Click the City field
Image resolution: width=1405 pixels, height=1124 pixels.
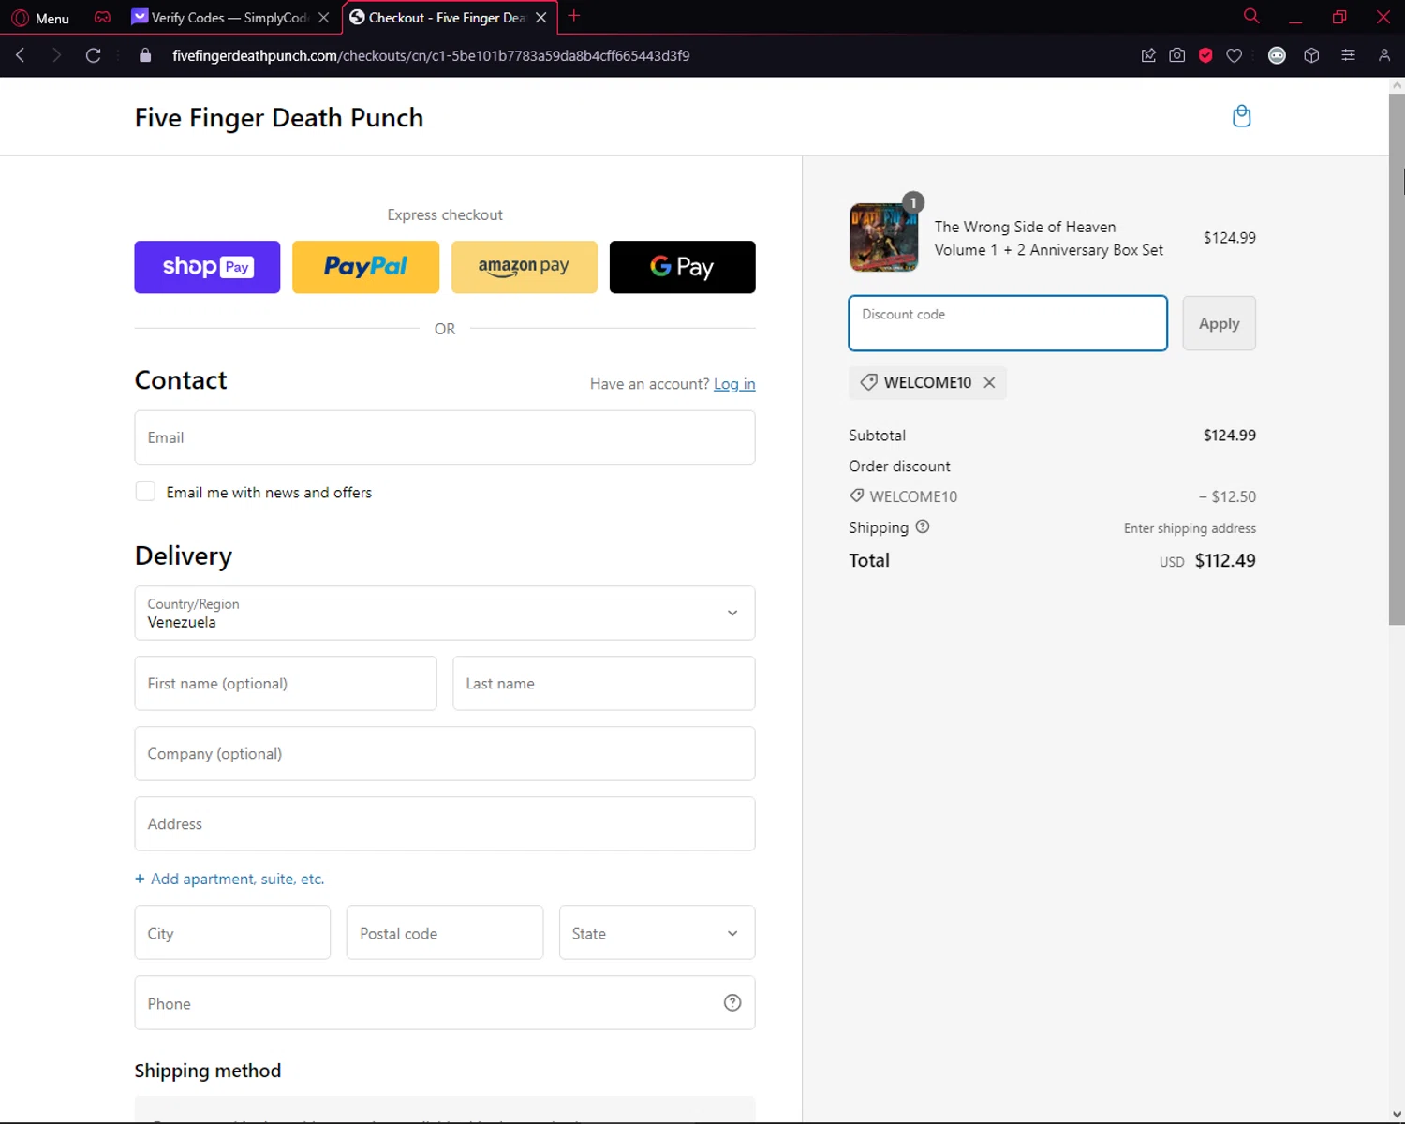(232, 933)
